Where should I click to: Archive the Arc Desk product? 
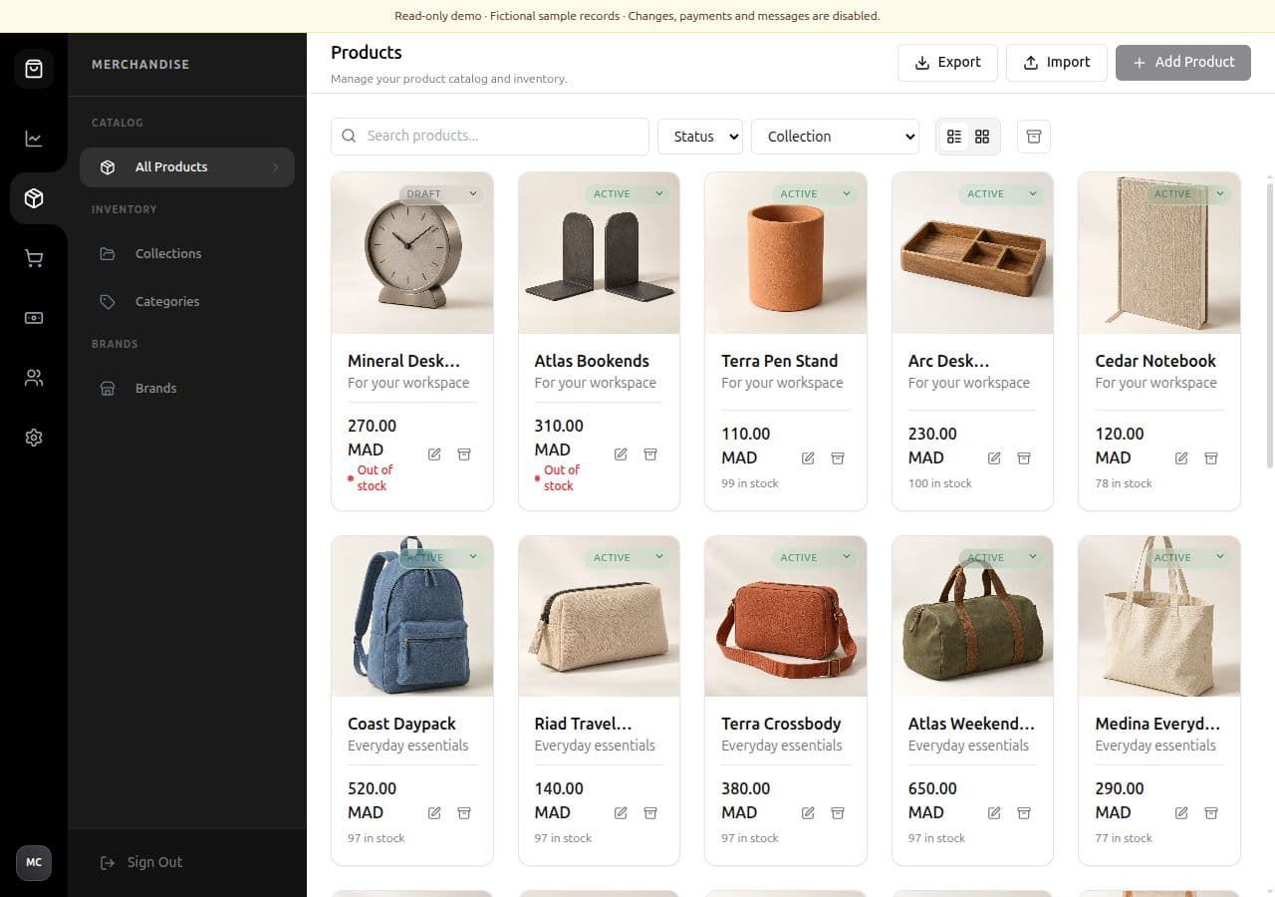1024,458
